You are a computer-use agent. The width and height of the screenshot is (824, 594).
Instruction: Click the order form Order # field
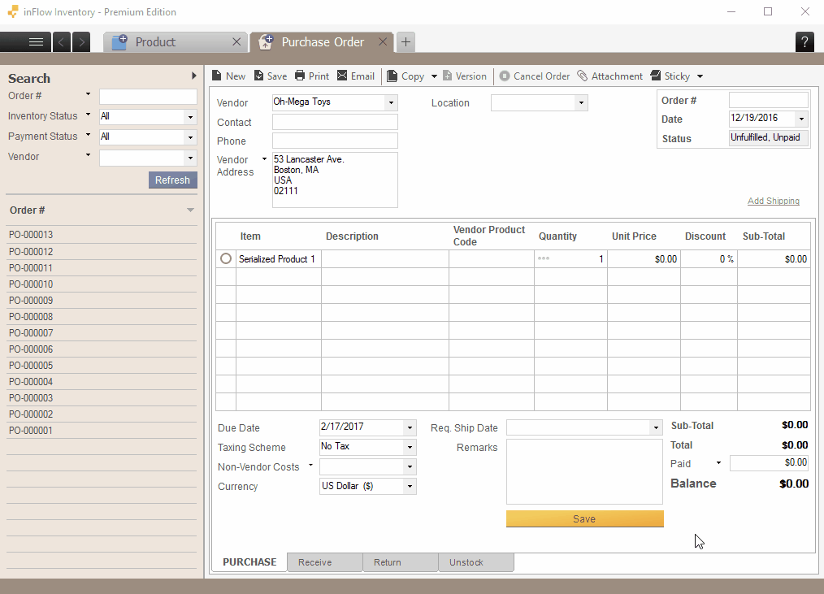[x=768, y=100]
